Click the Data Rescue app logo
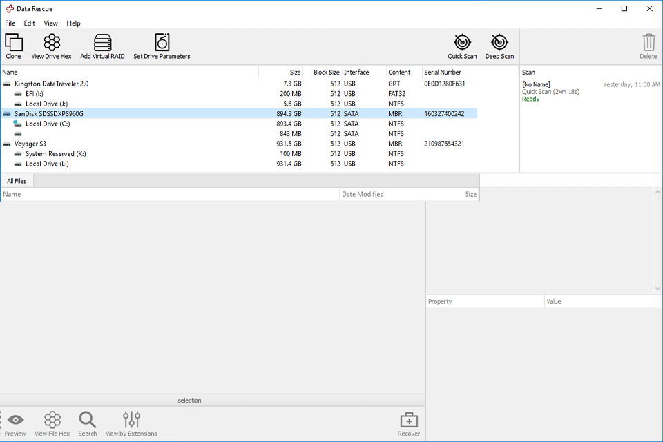Screen dimensions: 663x442 (9, 8)
